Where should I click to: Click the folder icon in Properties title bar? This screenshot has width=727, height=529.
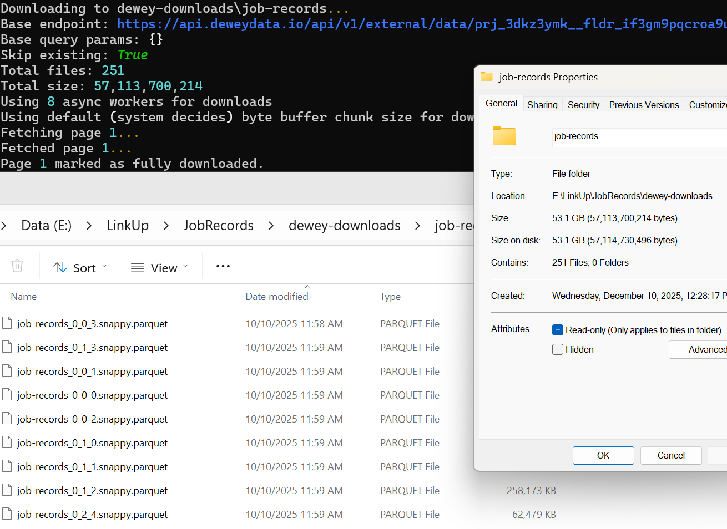[487, 77]
